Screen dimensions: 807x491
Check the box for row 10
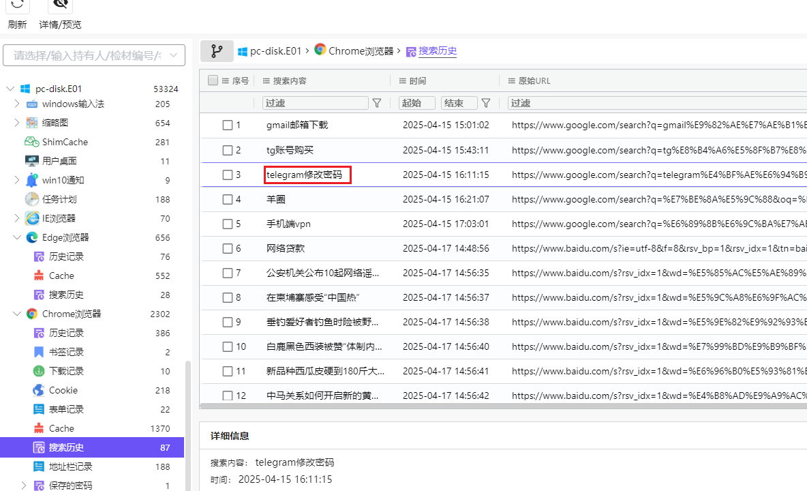(228, 347)
